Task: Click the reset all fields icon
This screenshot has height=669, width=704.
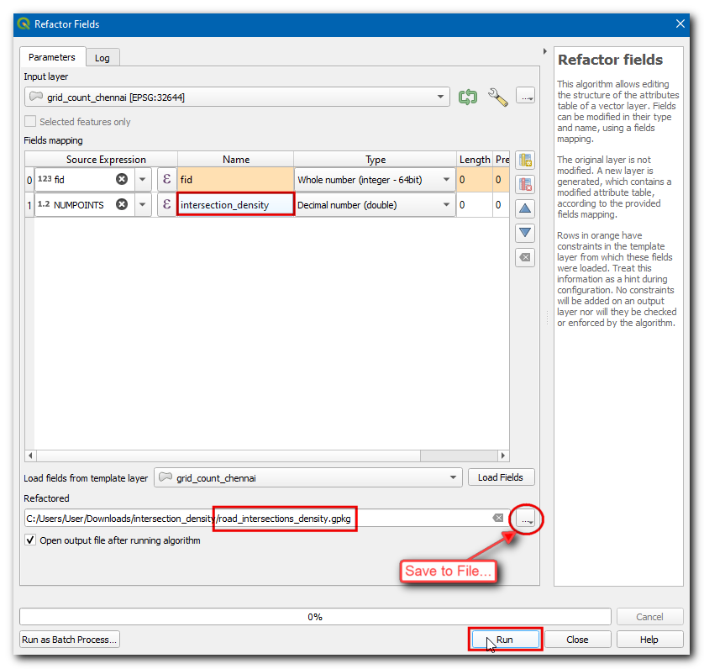Action: 525,257
